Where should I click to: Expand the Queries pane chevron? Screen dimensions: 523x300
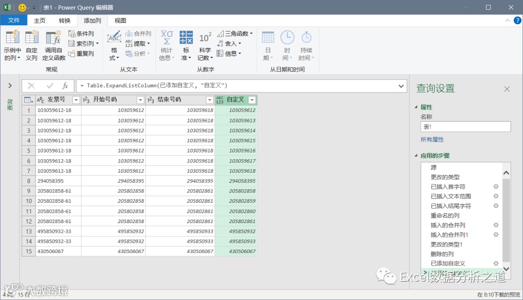click(10, 86)
